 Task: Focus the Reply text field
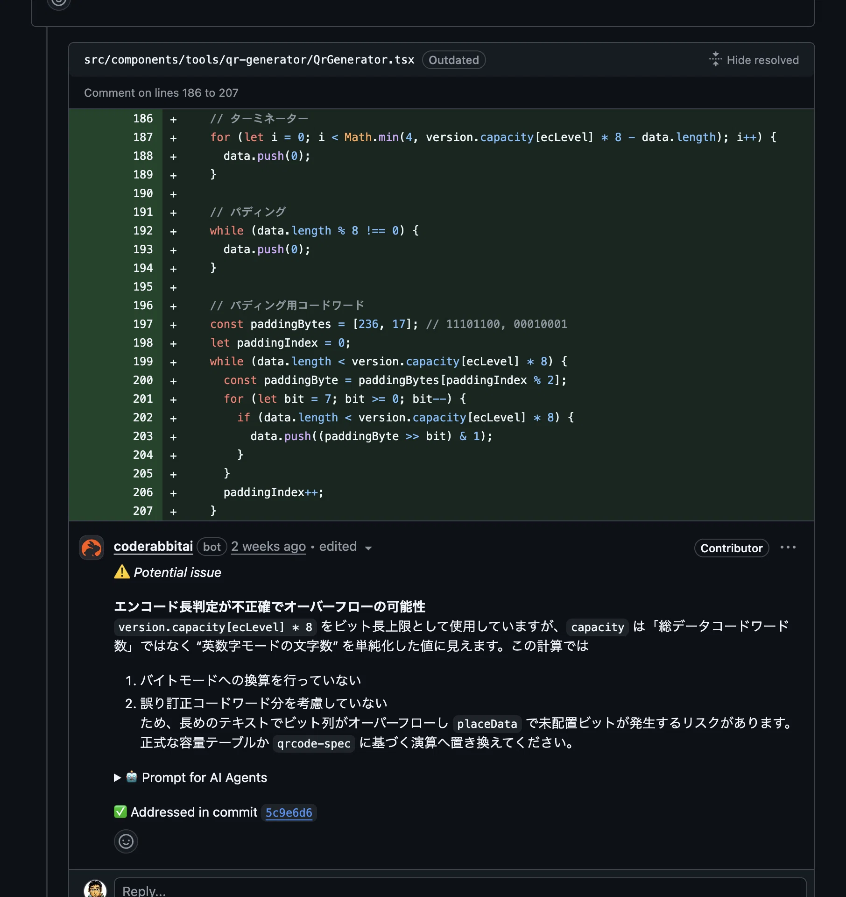[x=460, y=888]
